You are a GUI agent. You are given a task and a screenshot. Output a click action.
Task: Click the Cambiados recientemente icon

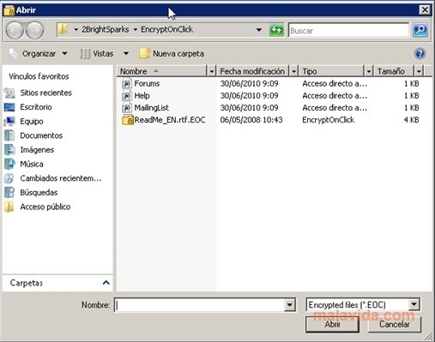coord(9,178)
